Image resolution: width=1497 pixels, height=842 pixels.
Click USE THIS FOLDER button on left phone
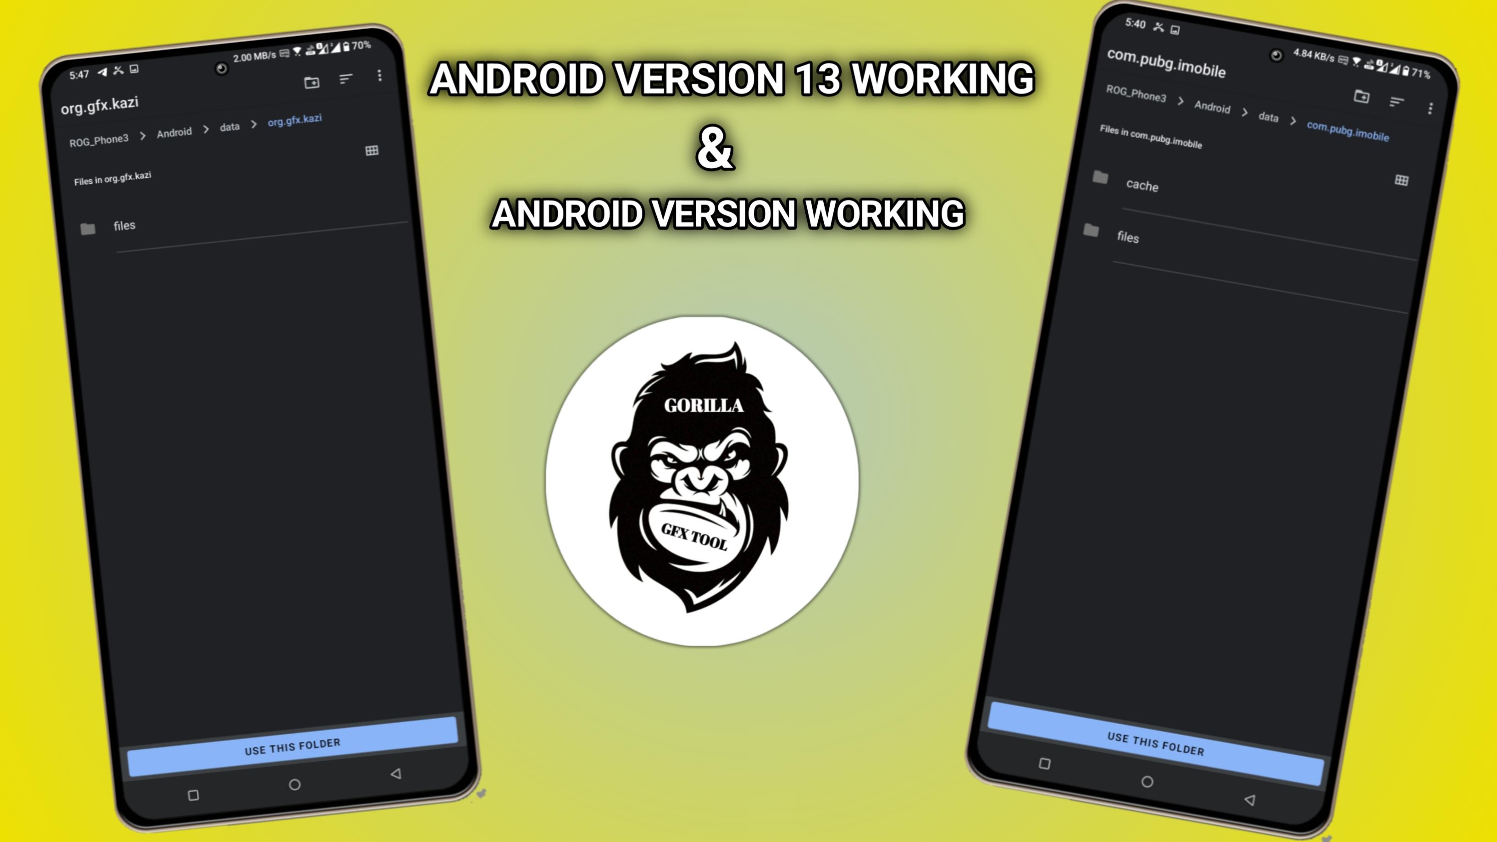(x=292, y=744)
